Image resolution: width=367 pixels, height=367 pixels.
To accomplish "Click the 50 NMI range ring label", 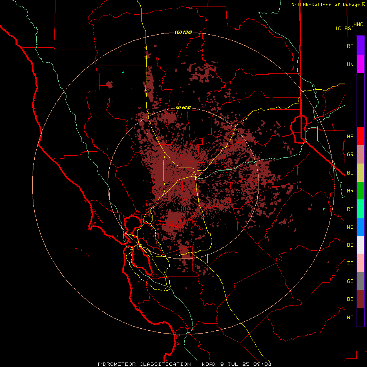I will tap(183, 108).
